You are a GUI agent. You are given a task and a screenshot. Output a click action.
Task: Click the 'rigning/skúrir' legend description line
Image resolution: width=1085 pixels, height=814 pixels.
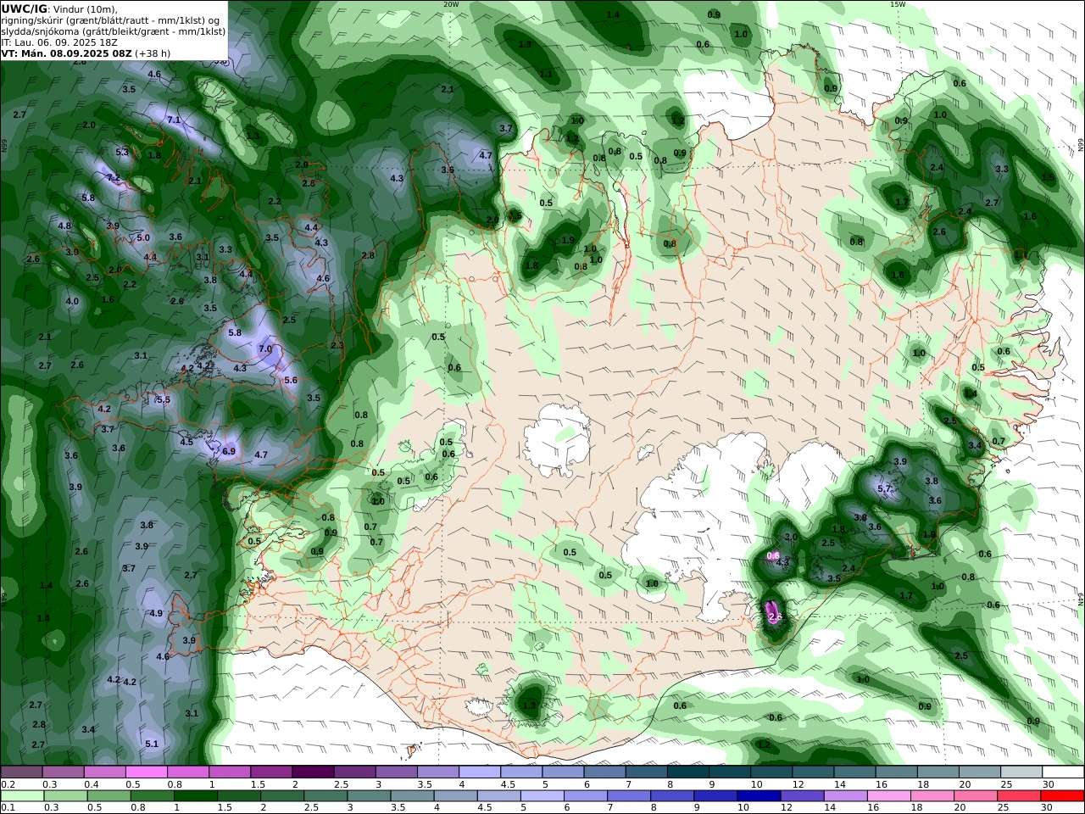tap(112, 20)
